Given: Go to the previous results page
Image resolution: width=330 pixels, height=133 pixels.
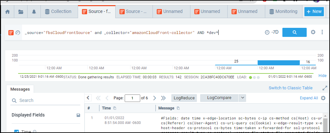Looking at the screenshot, I should pyautogui.click(x=107, y=98).
